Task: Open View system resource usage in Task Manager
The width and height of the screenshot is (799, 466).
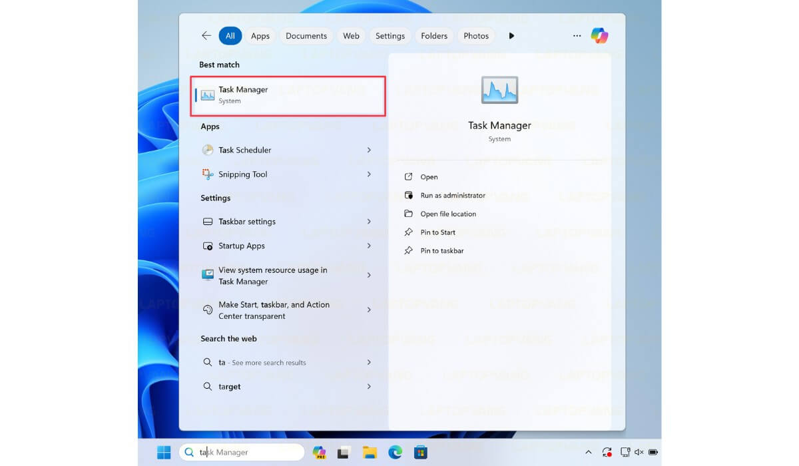Action: coord(288,276)
